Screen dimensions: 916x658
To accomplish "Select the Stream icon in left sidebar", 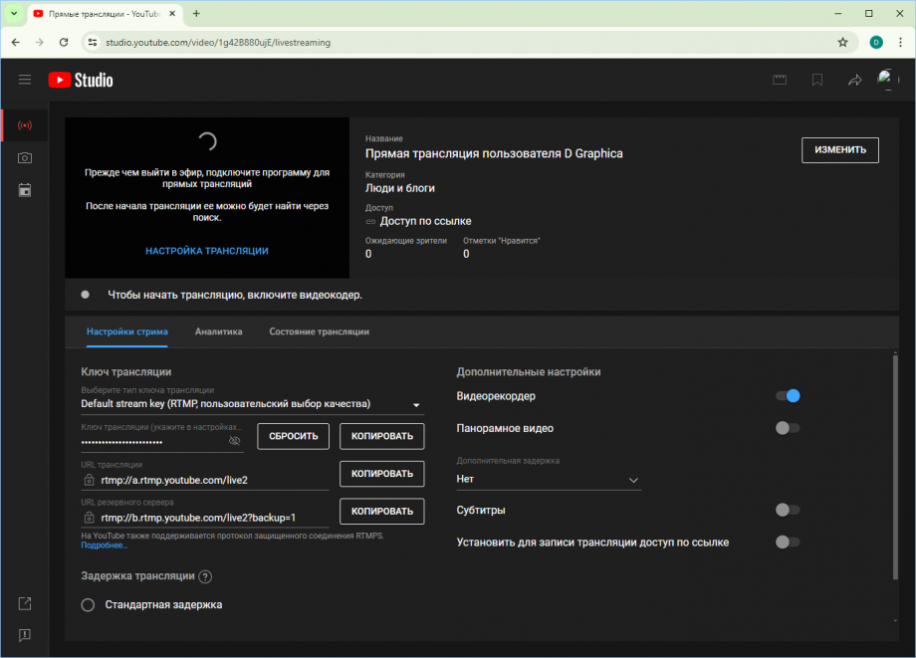I will 25,125.
